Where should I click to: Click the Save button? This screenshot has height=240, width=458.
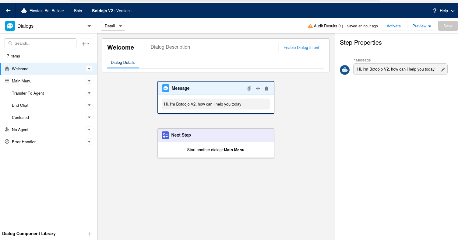click(x=448, y=26)
